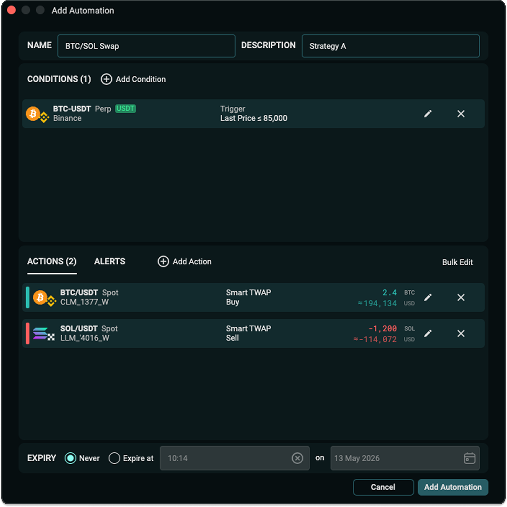
Task: Confirm with the Add Automation button
Action: point(453,487)
